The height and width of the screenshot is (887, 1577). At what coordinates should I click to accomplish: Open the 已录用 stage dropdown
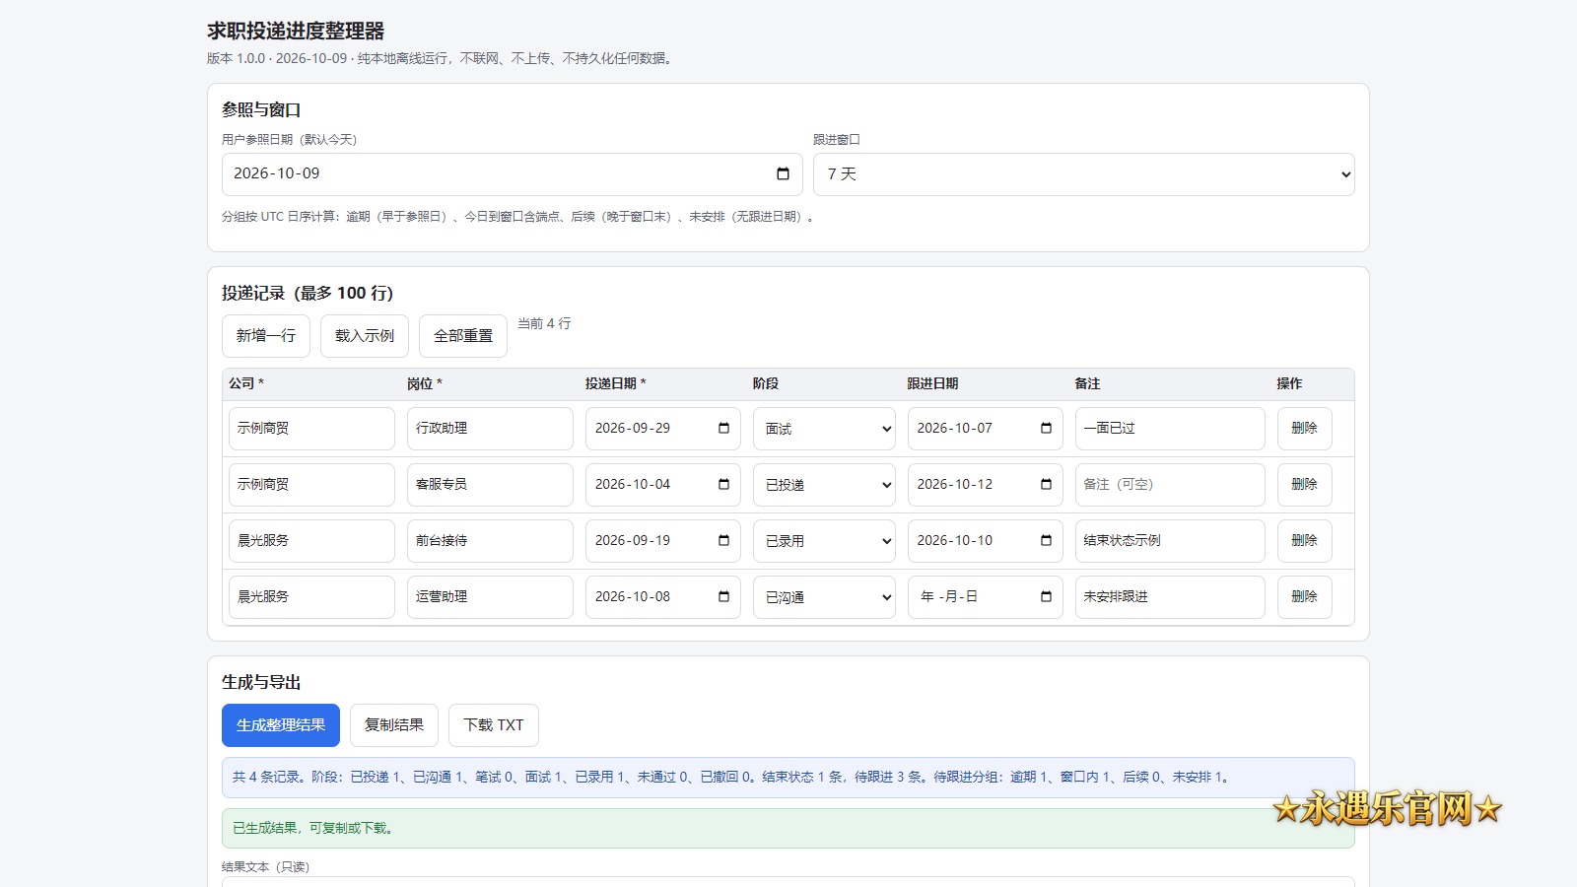pos(824,541)
